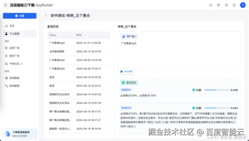Select row dated 2024-08-13 14:51:19
The image size is (249, 141).
pos(79,103)
